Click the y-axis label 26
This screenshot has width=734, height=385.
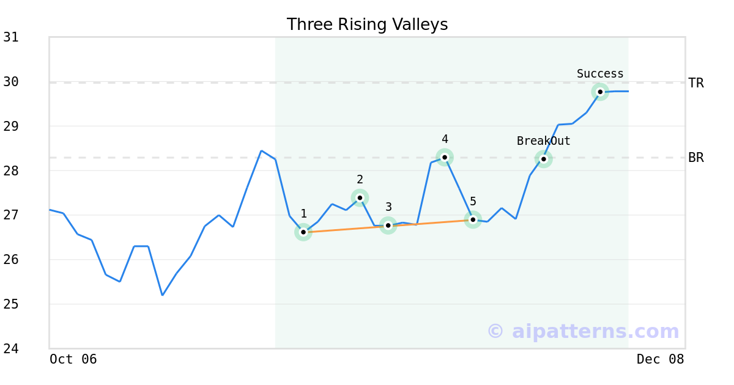point(11,260)
